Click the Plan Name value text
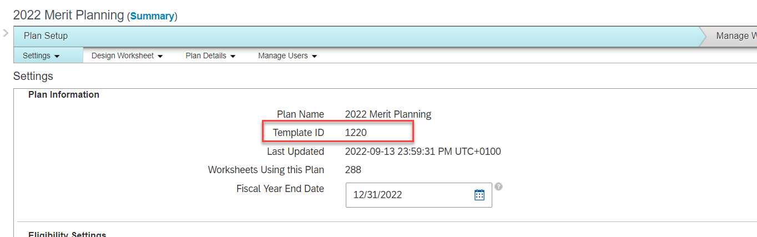Viewport: 757px width, 237px height. coord(388,114)
